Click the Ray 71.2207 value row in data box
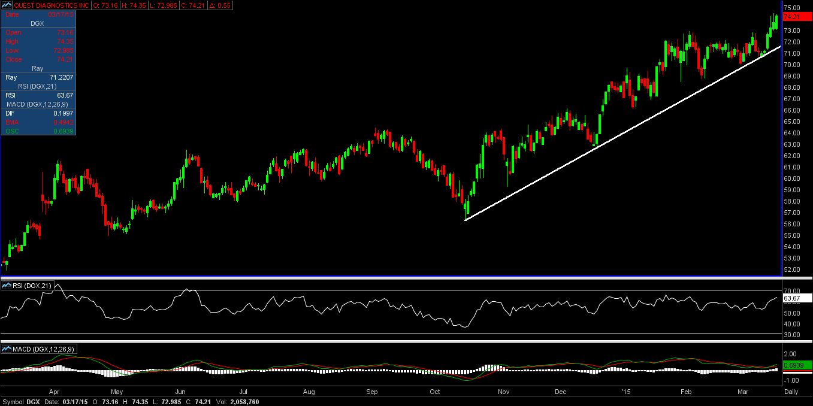This screenshot has width=813, height=406. click(x=38, y=77)
